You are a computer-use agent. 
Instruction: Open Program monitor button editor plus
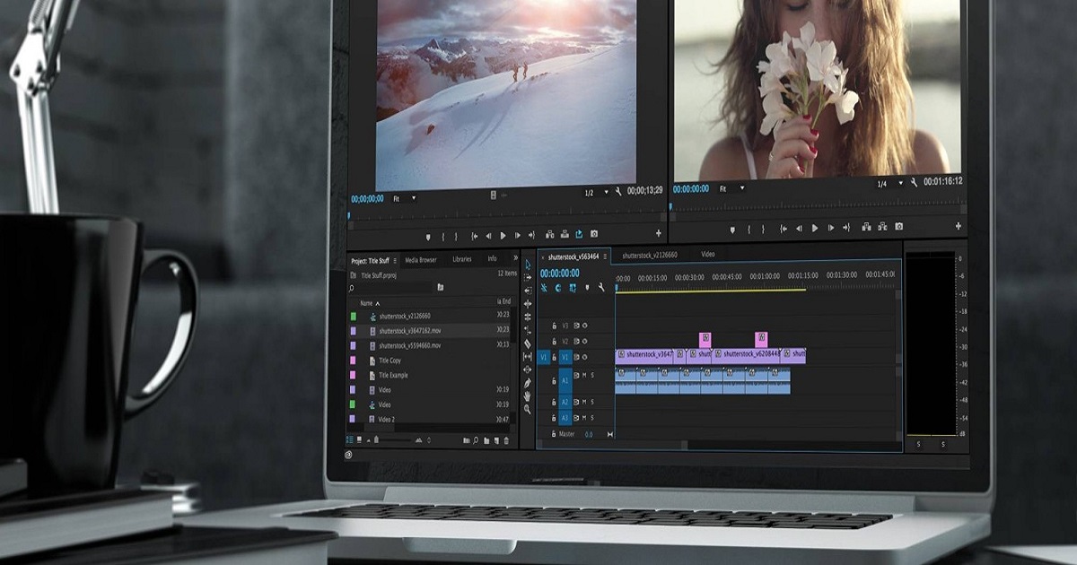tap(959, 227)
